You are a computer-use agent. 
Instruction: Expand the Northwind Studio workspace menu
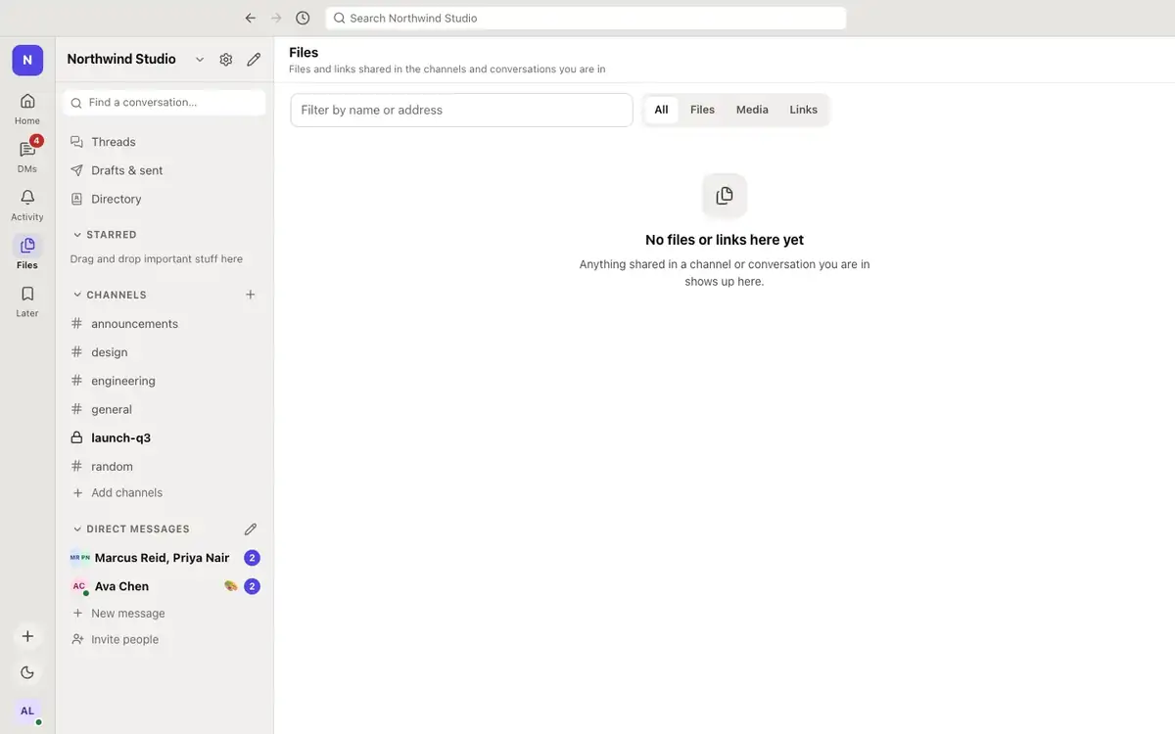pos(136,59)
